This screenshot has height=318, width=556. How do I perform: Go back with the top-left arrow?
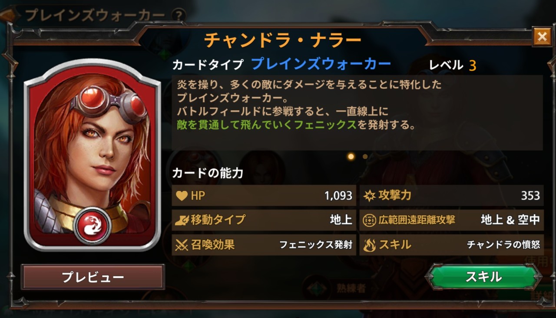coord(9,14)
